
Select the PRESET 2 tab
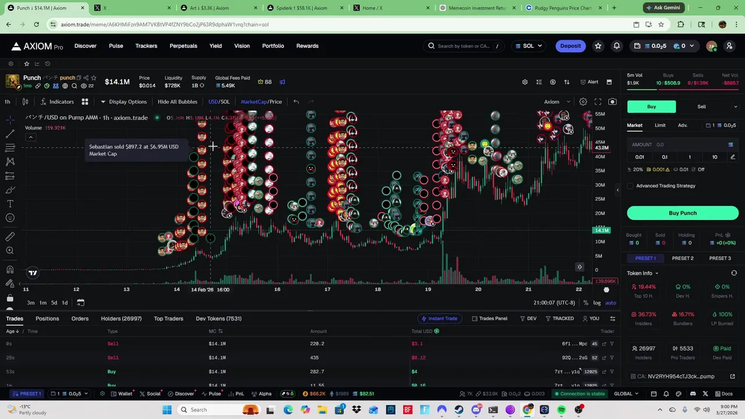(x=683, y=258)
